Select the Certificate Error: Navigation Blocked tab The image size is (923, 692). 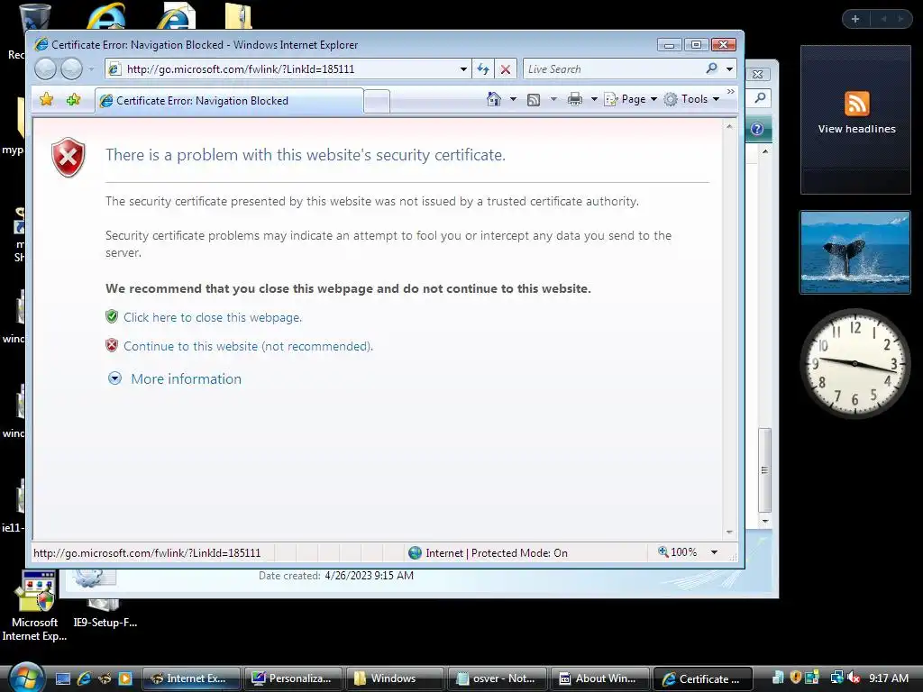coord(230,101)
